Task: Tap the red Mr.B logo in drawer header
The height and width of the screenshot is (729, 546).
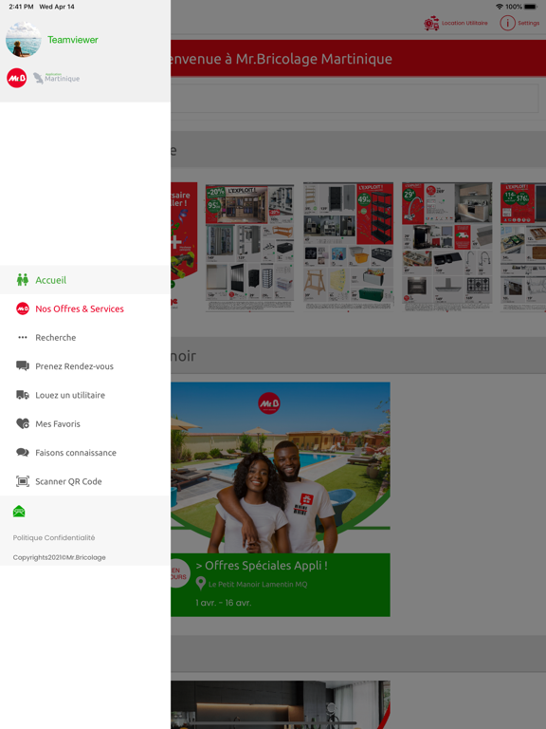Action: pyautogui.click(x=17, y=78)
